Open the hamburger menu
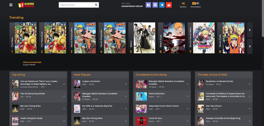This screenshot has width=264, height=126. point(11,5)
